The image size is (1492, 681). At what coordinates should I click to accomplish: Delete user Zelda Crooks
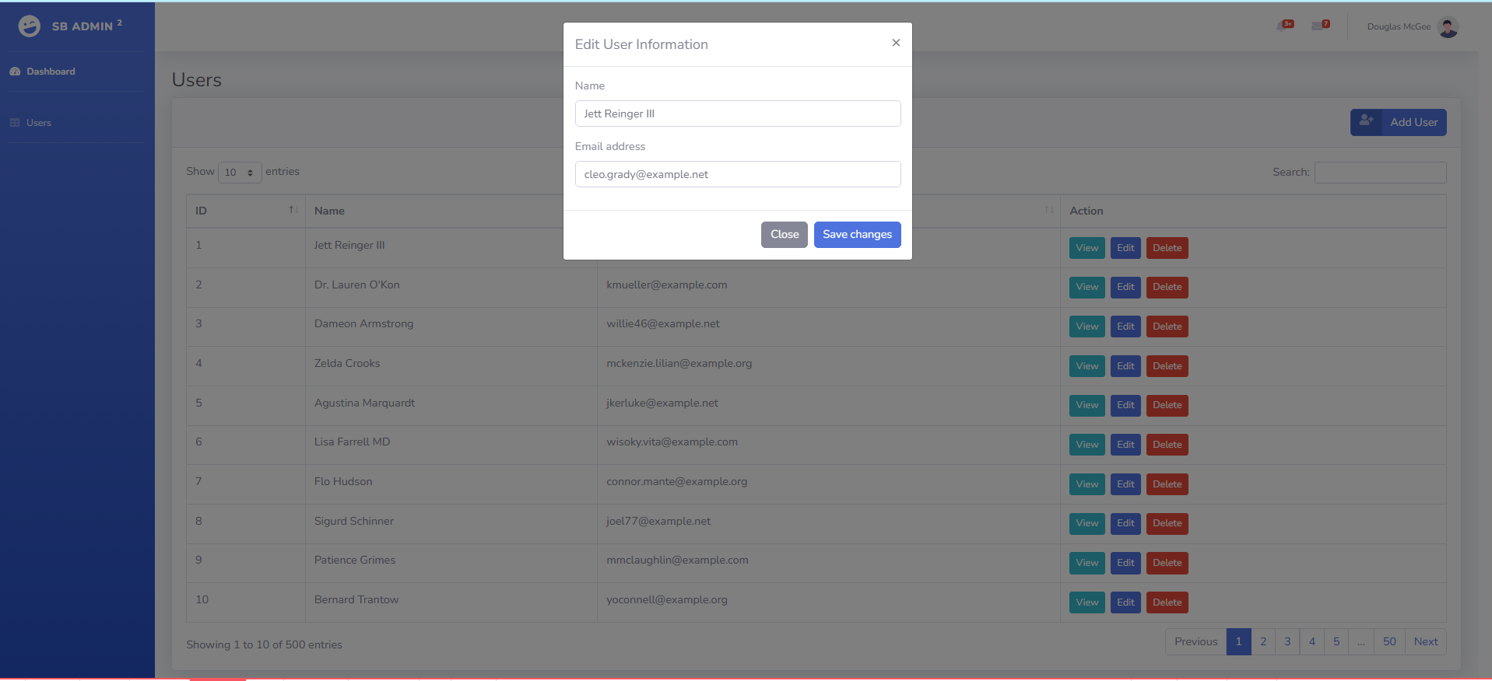[x=1167, y=366]
